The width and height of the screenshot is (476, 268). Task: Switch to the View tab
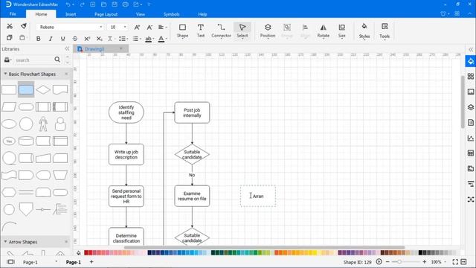pos(141,14)
